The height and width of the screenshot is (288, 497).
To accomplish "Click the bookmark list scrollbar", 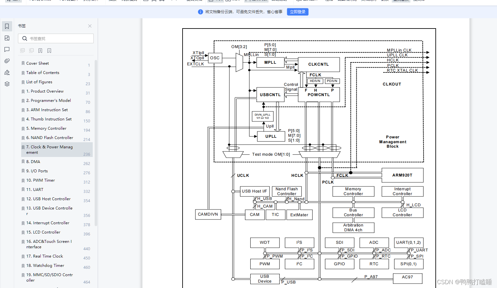I will pyautogui.click(x=96, y=143).
